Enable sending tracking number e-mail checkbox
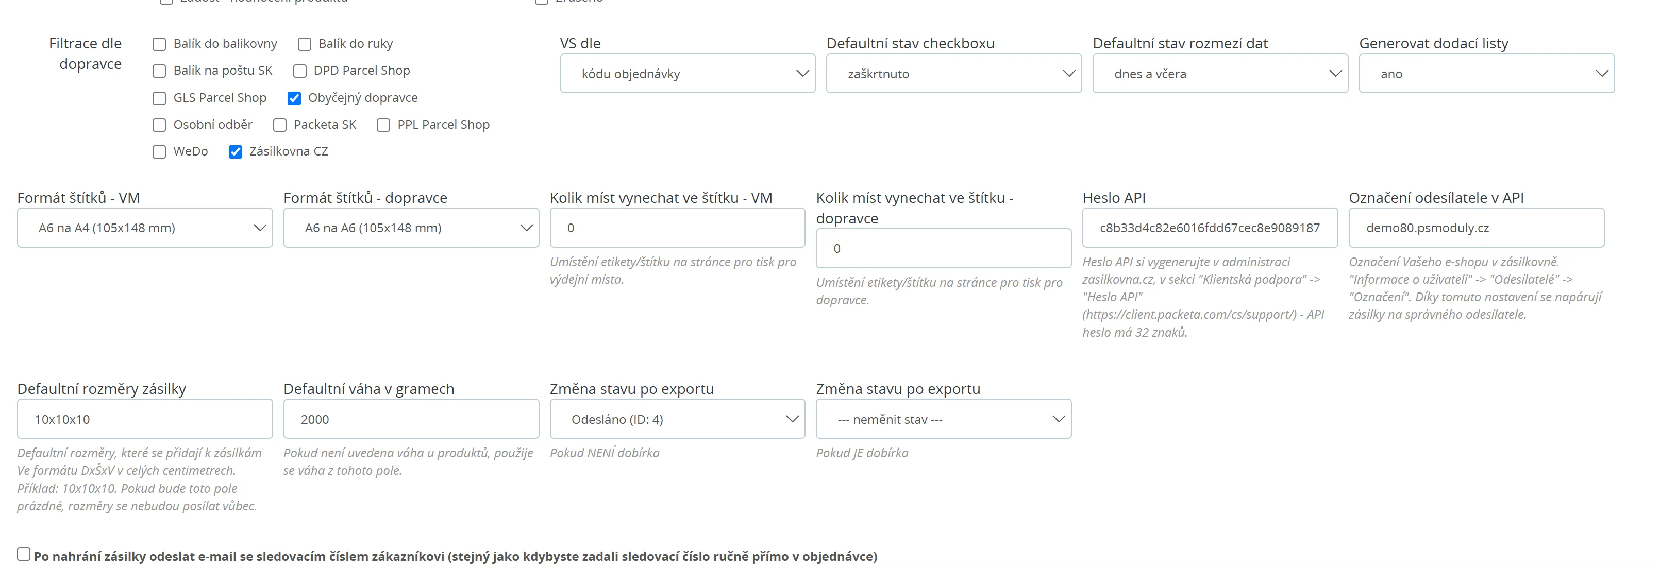Image resolution: width=1660 pixels, height=568 pixels. 24,555
